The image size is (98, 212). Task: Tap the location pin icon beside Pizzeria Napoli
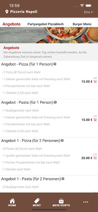tap(7, 12)
